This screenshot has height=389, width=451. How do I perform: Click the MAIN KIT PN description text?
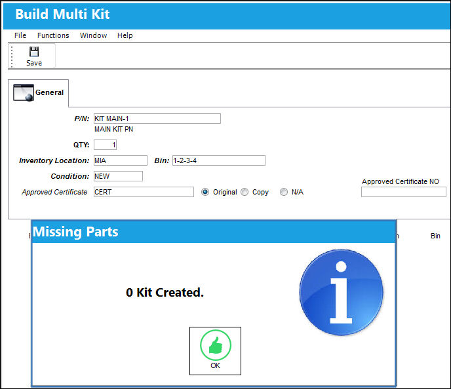[x=113, y=129]
